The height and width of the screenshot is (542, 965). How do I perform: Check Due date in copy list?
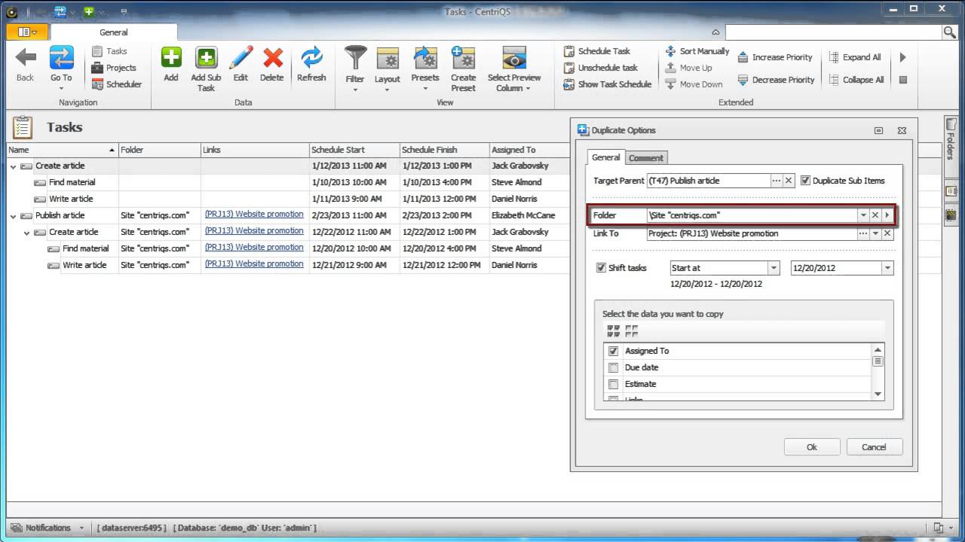point(614,367)
